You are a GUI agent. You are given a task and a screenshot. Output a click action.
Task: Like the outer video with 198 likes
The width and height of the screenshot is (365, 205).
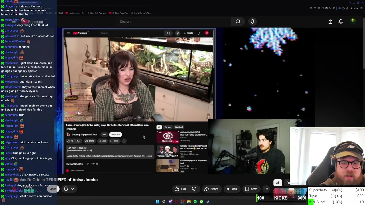(180, 189)
